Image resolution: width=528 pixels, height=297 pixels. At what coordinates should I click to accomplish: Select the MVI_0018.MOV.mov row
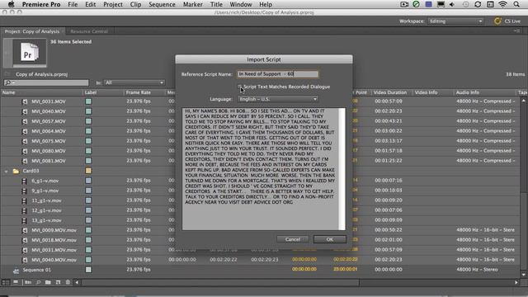(x=260, y=240)
